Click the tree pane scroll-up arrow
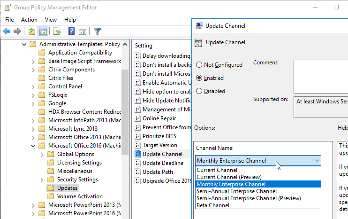This screenshot has width=348, height=219. click(125, 44)
